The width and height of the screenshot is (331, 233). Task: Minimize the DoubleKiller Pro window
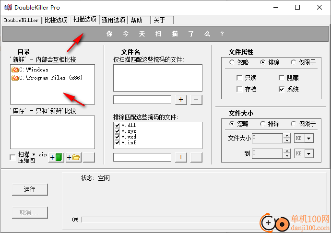pyautogui.click(x=276, y=7)
